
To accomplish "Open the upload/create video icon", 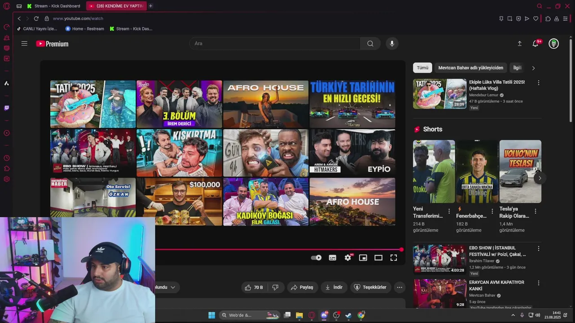I will pyautogui.click(x=519, y=44).
